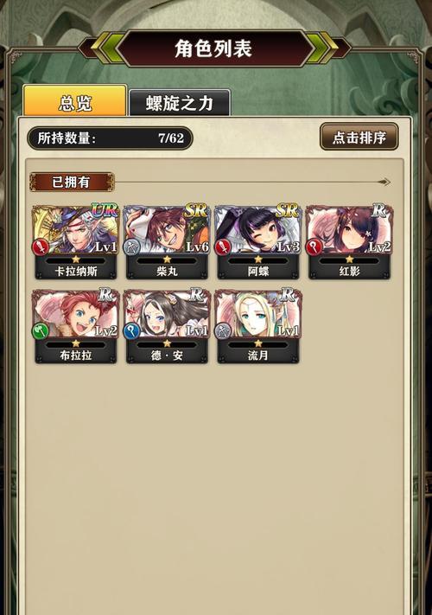Click the 点击排序 sort button
This screenshot has height=615, width=432.
coord(359,137)
